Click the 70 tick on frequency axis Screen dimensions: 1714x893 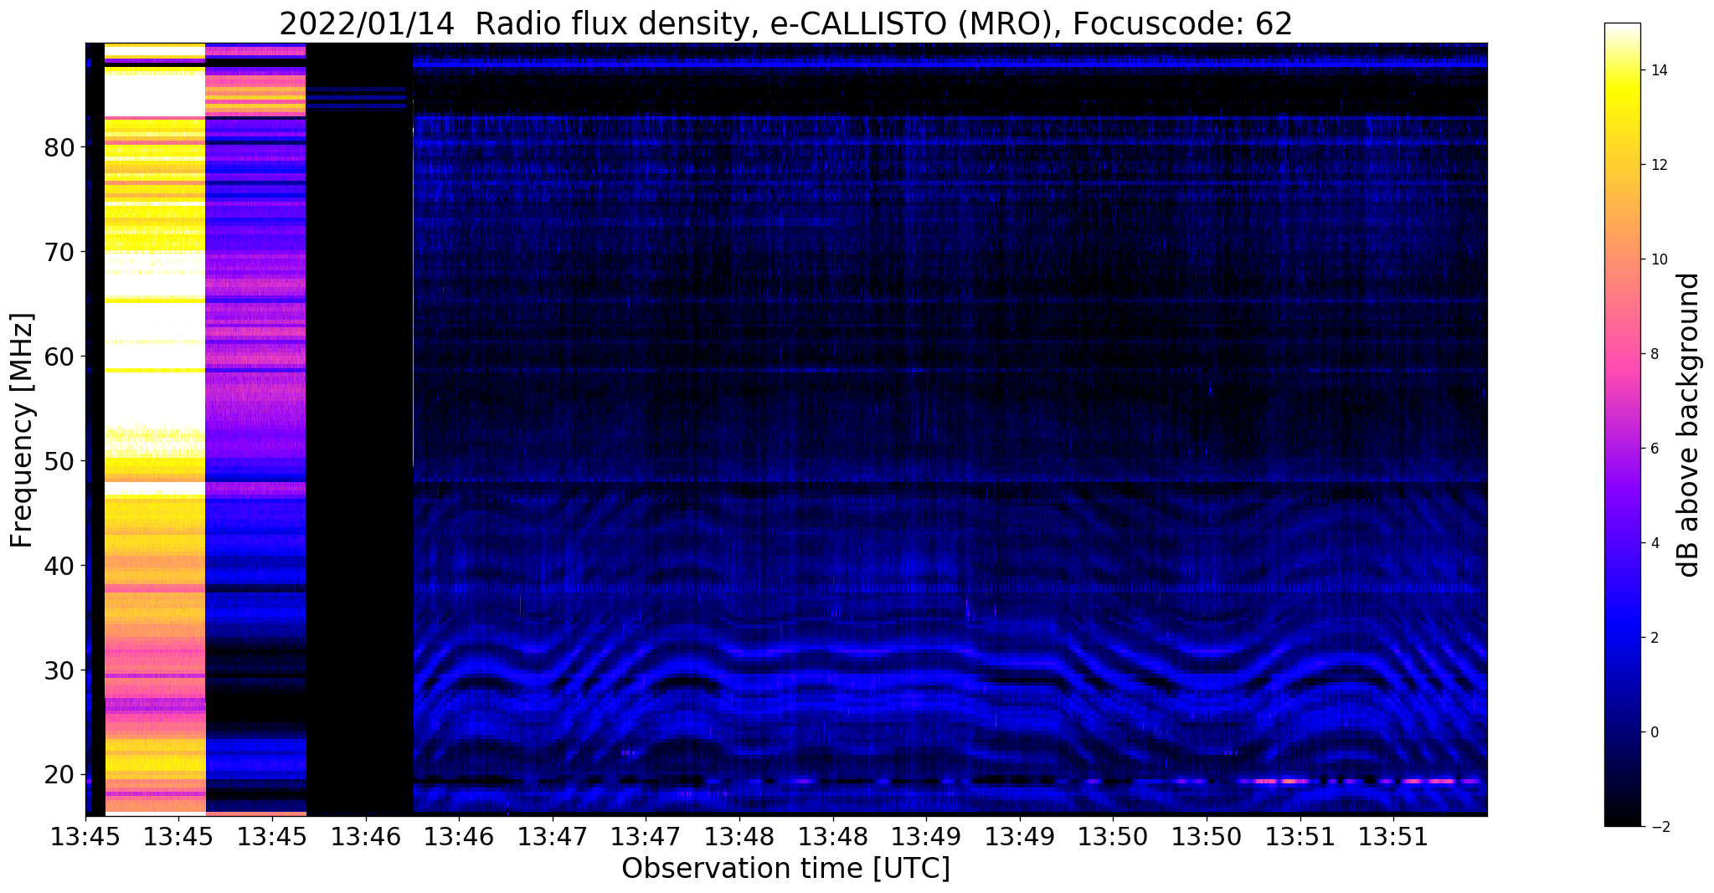[x=59, y=252]
